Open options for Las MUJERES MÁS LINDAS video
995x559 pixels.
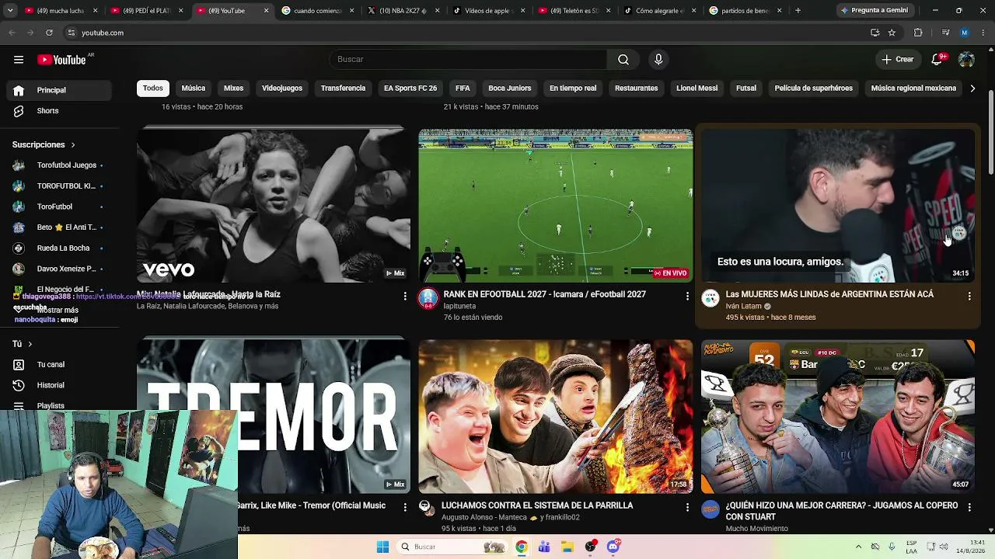(x=969, y=296)
